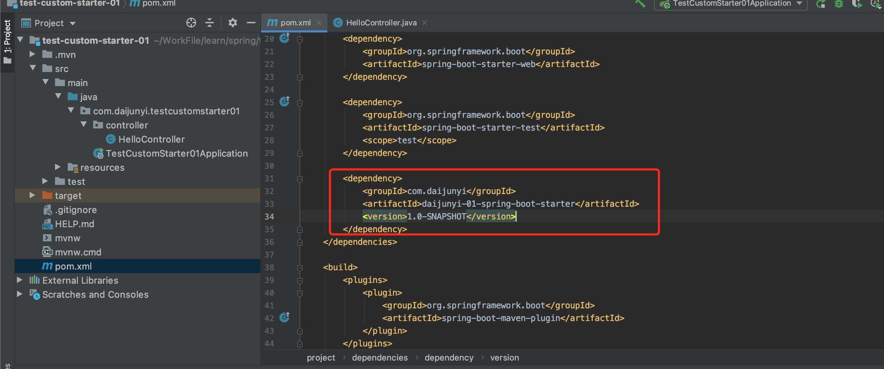Click the fold marker at line 20

coord(300,39)
